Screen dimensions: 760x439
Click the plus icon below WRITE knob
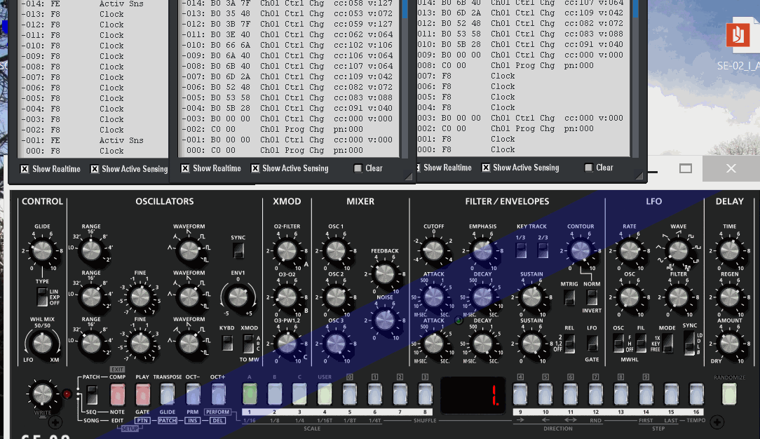(55, 422)
